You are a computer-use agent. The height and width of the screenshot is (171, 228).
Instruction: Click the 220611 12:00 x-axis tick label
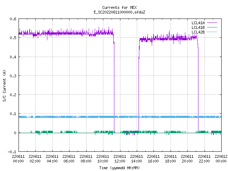click(120, 159)
